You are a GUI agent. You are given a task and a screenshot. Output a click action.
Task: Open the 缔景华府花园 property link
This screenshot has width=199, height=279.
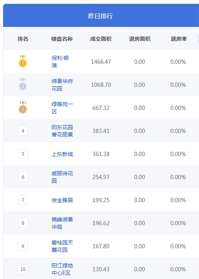click(62, 85)
